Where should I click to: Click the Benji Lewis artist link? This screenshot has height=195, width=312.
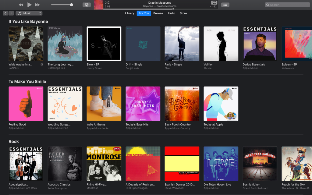coord(132,68)
